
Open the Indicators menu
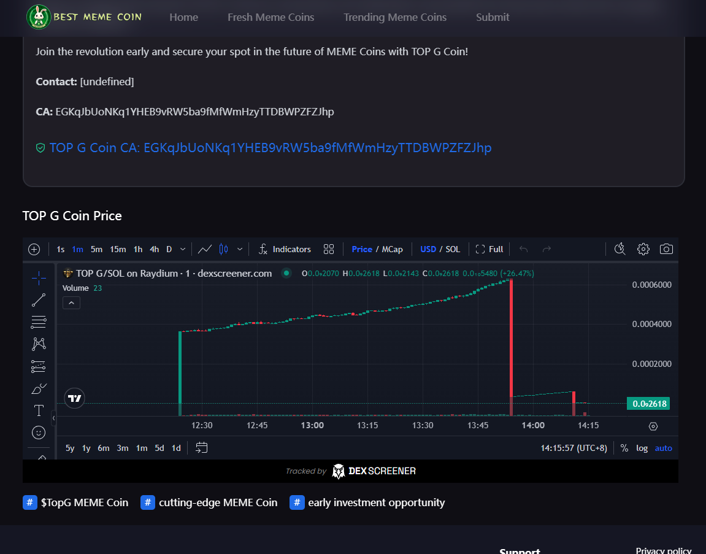click(x=285, y=249)
